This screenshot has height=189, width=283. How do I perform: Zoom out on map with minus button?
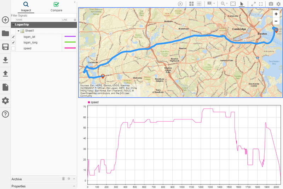point(276,21)
